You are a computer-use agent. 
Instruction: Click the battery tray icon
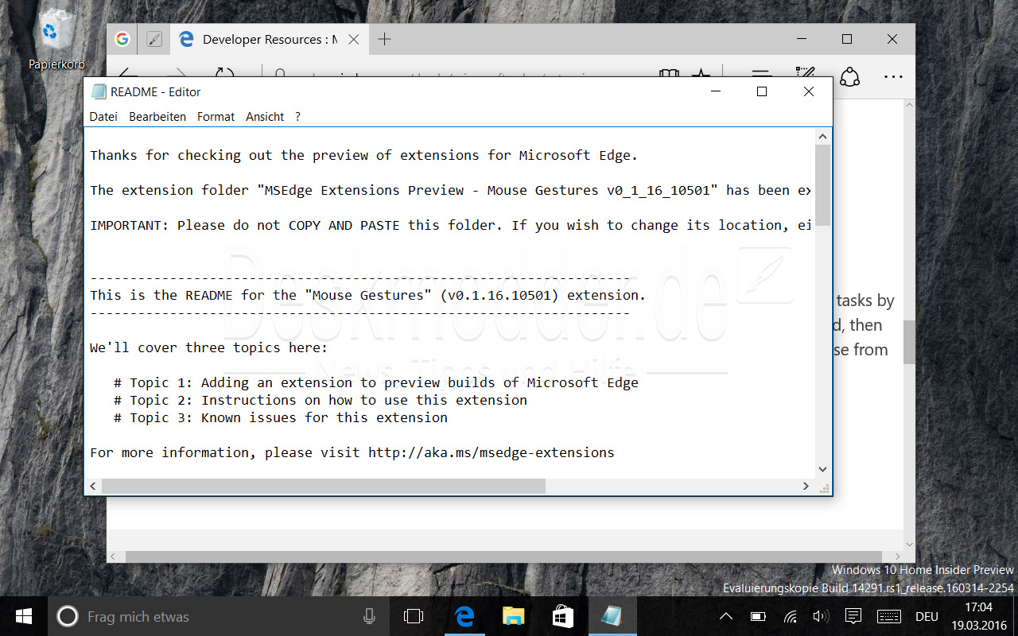pos(759,616)
